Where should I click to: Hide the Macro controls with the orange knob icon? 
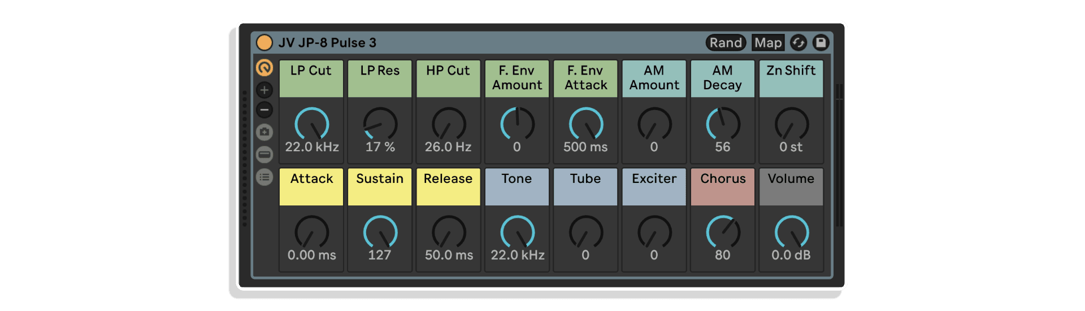click(264, 68)
